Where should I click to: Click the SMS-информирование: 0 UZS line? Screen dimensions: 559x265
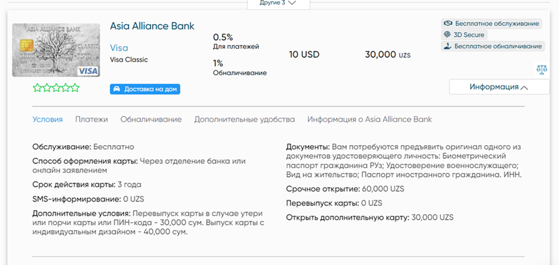[x=88, y=198]
